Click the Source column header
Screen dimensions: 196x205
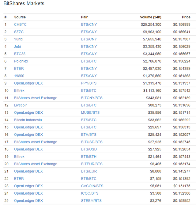click(x=20, y=17)
